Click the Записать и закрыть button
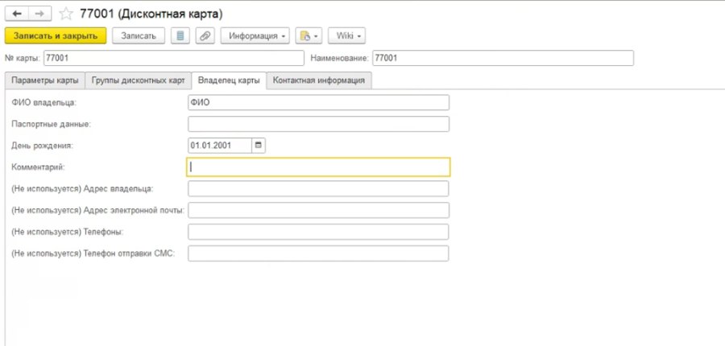Image resolution: width=725 pixels, height=346 pixels. click(x=56, y=36)
